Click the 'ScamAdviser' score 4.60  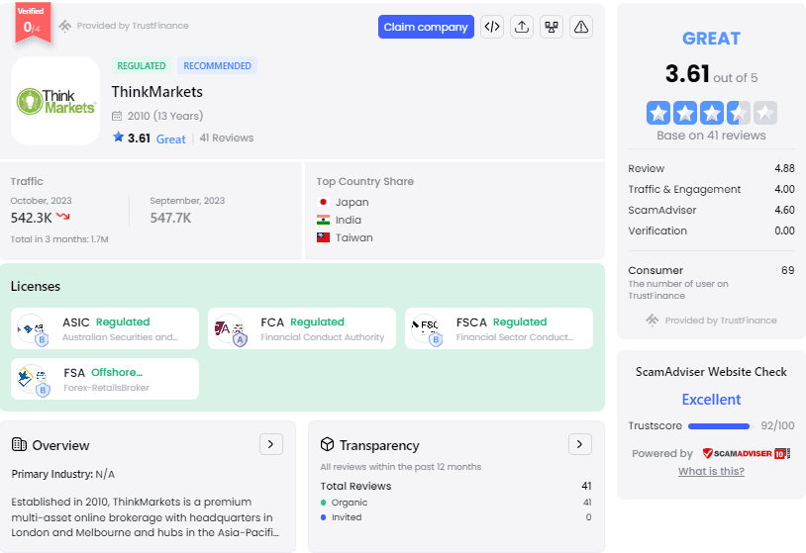784,210
